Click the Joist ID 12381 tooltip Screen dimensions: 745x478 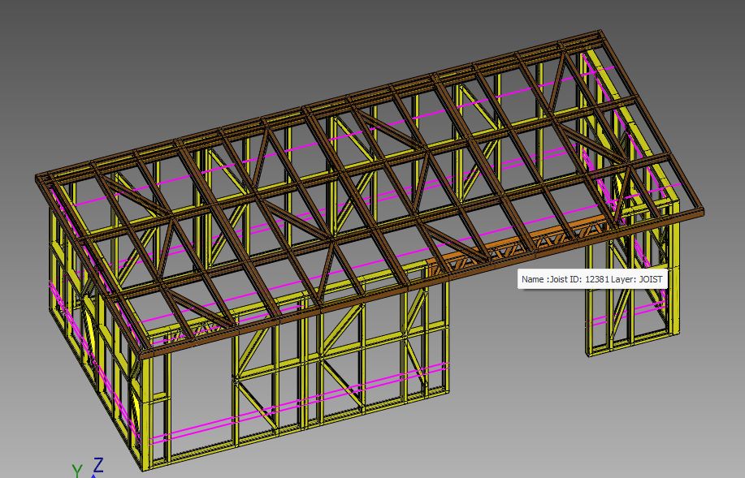pyautogui.click(x=592, y=279)
